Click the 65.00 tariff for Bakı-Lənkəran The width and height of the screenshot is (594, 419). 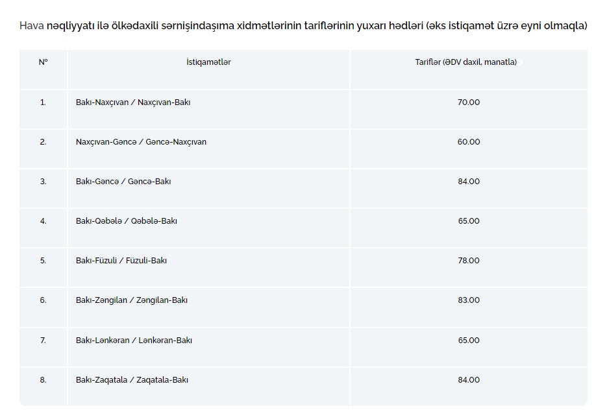coord(469,341)
